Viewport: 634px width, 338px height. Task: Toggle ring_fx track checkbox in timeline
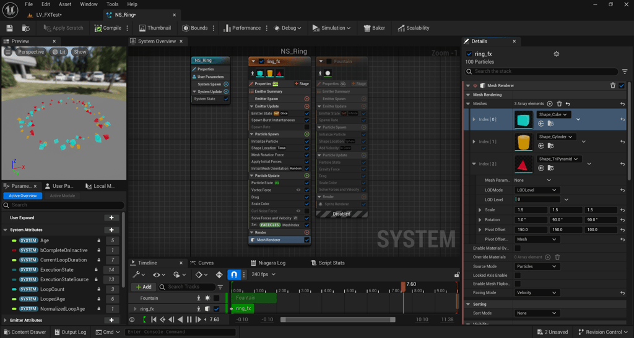click(x=216, y=309)
